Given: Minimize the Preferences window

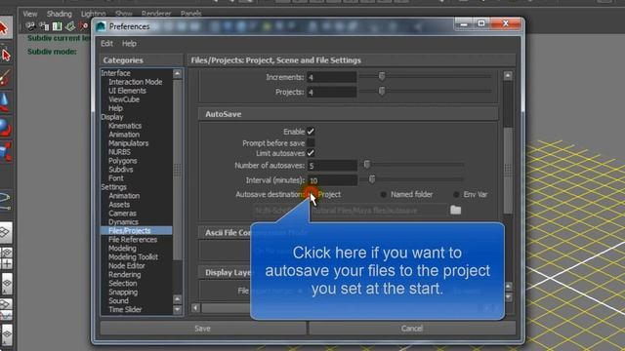Looking at the screenshot, I should point(464,23).
